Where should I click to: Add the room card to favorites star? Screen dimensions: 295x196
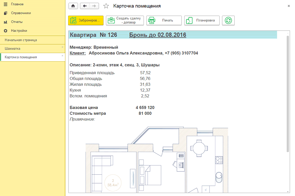tap(106, 6)
